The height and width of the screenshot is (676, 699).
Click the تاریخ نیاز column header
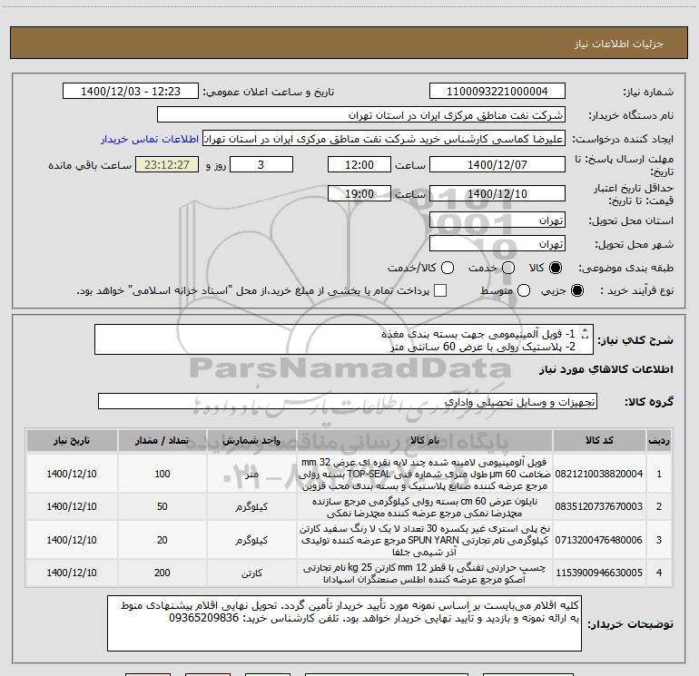click(x=72, y=441)
